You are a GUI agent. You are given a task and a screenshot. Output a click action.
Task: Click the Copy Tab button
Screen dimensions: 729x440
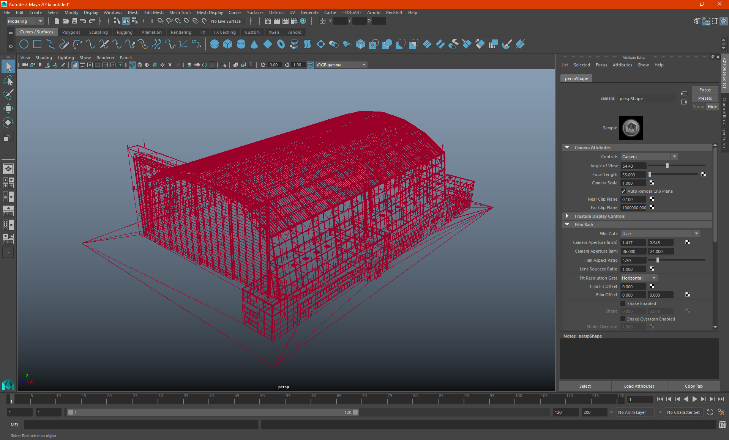coord(694,386)
